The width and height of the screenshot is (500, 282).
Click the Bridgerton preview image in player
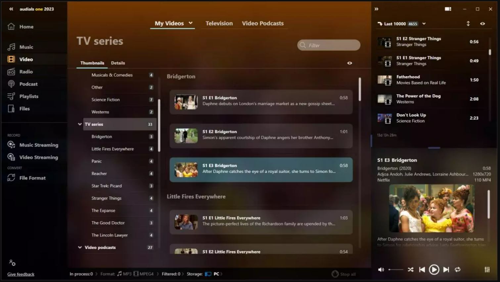click(432, 208)
